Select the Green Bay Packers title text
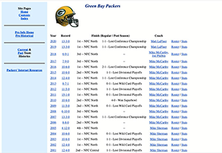222x153 pixels. [x=102, y=6]
